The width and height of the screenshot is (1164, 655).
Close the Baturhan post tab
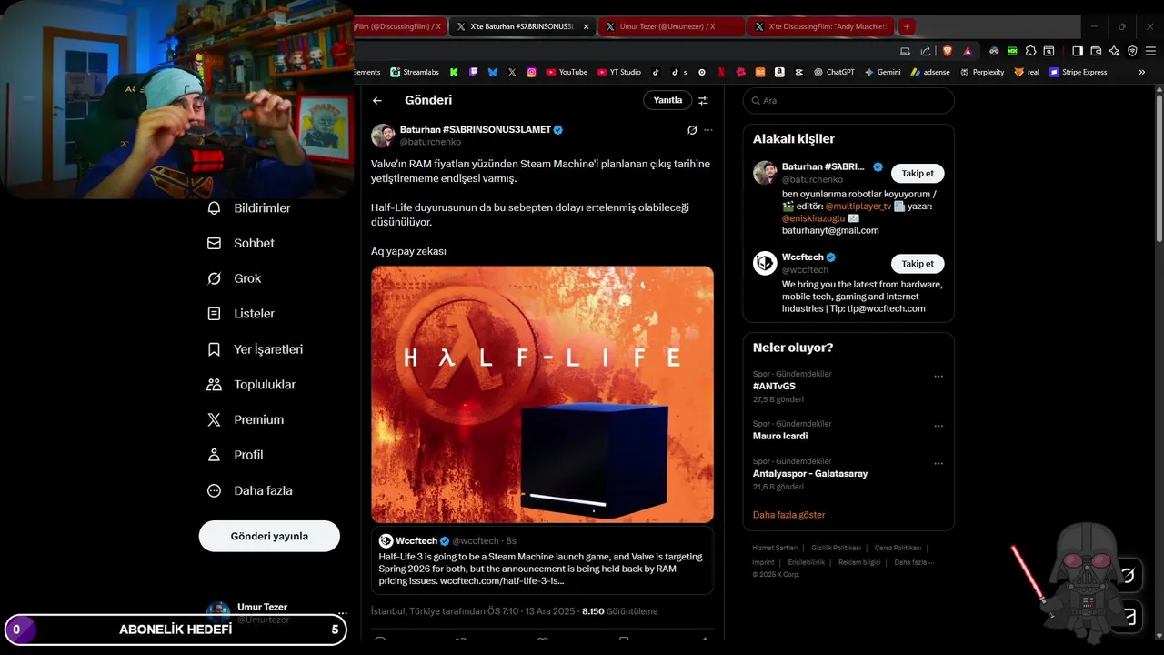[x=586, y=26]
